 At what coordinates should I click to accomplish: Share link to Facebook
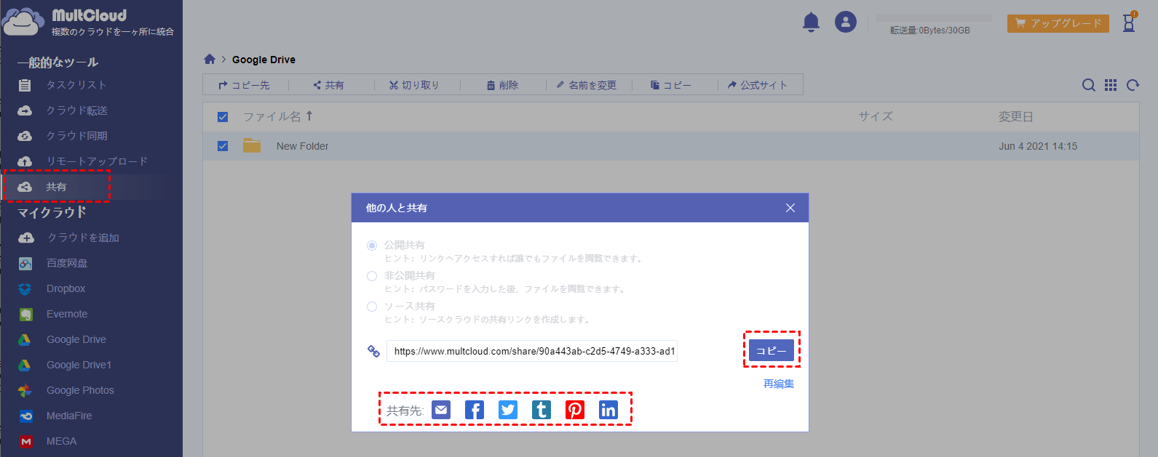[x=474, y=410]
